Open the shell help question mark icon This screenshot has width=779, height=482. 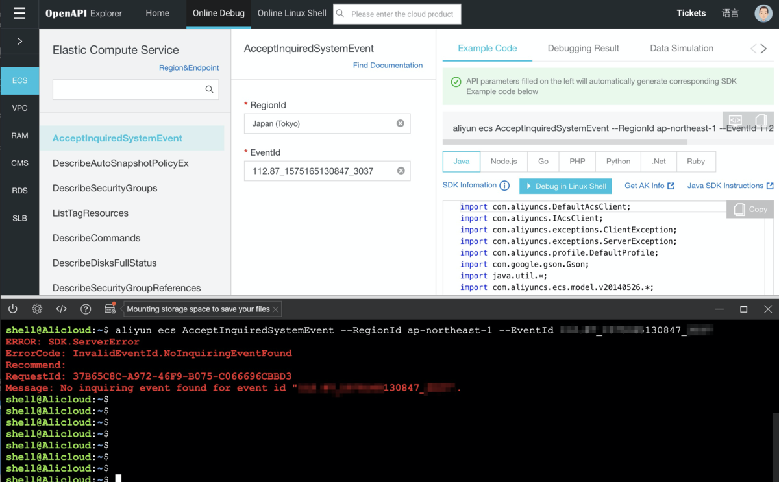point(85,309)
